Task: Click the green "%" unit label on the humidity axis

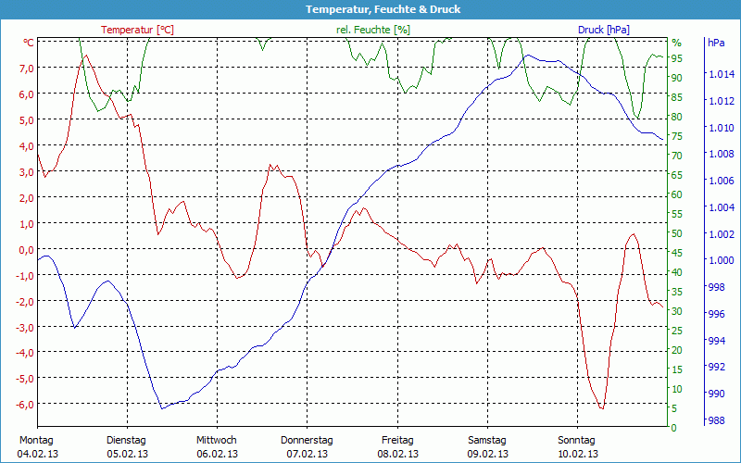Action: click(677, 43)
